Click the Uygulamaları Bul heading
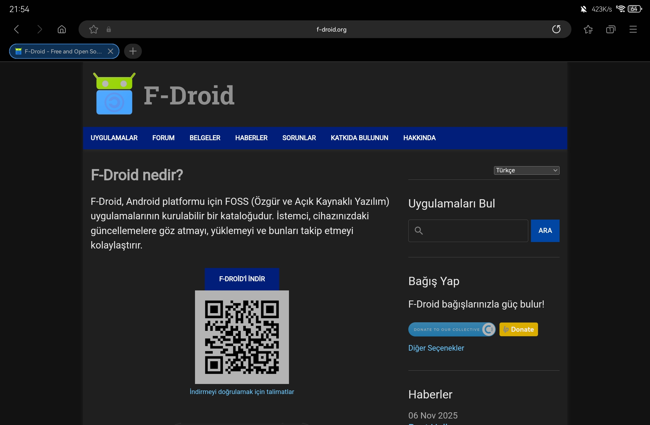Viewport: 650px width, 425px height. pyautogui.click(x=451, y=203)
